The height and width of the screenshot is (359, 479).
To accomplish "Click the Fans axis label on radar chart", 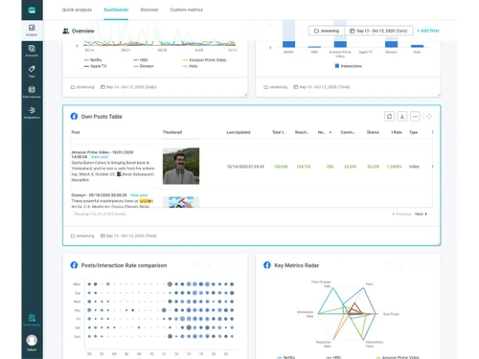I will pos(369,284).
